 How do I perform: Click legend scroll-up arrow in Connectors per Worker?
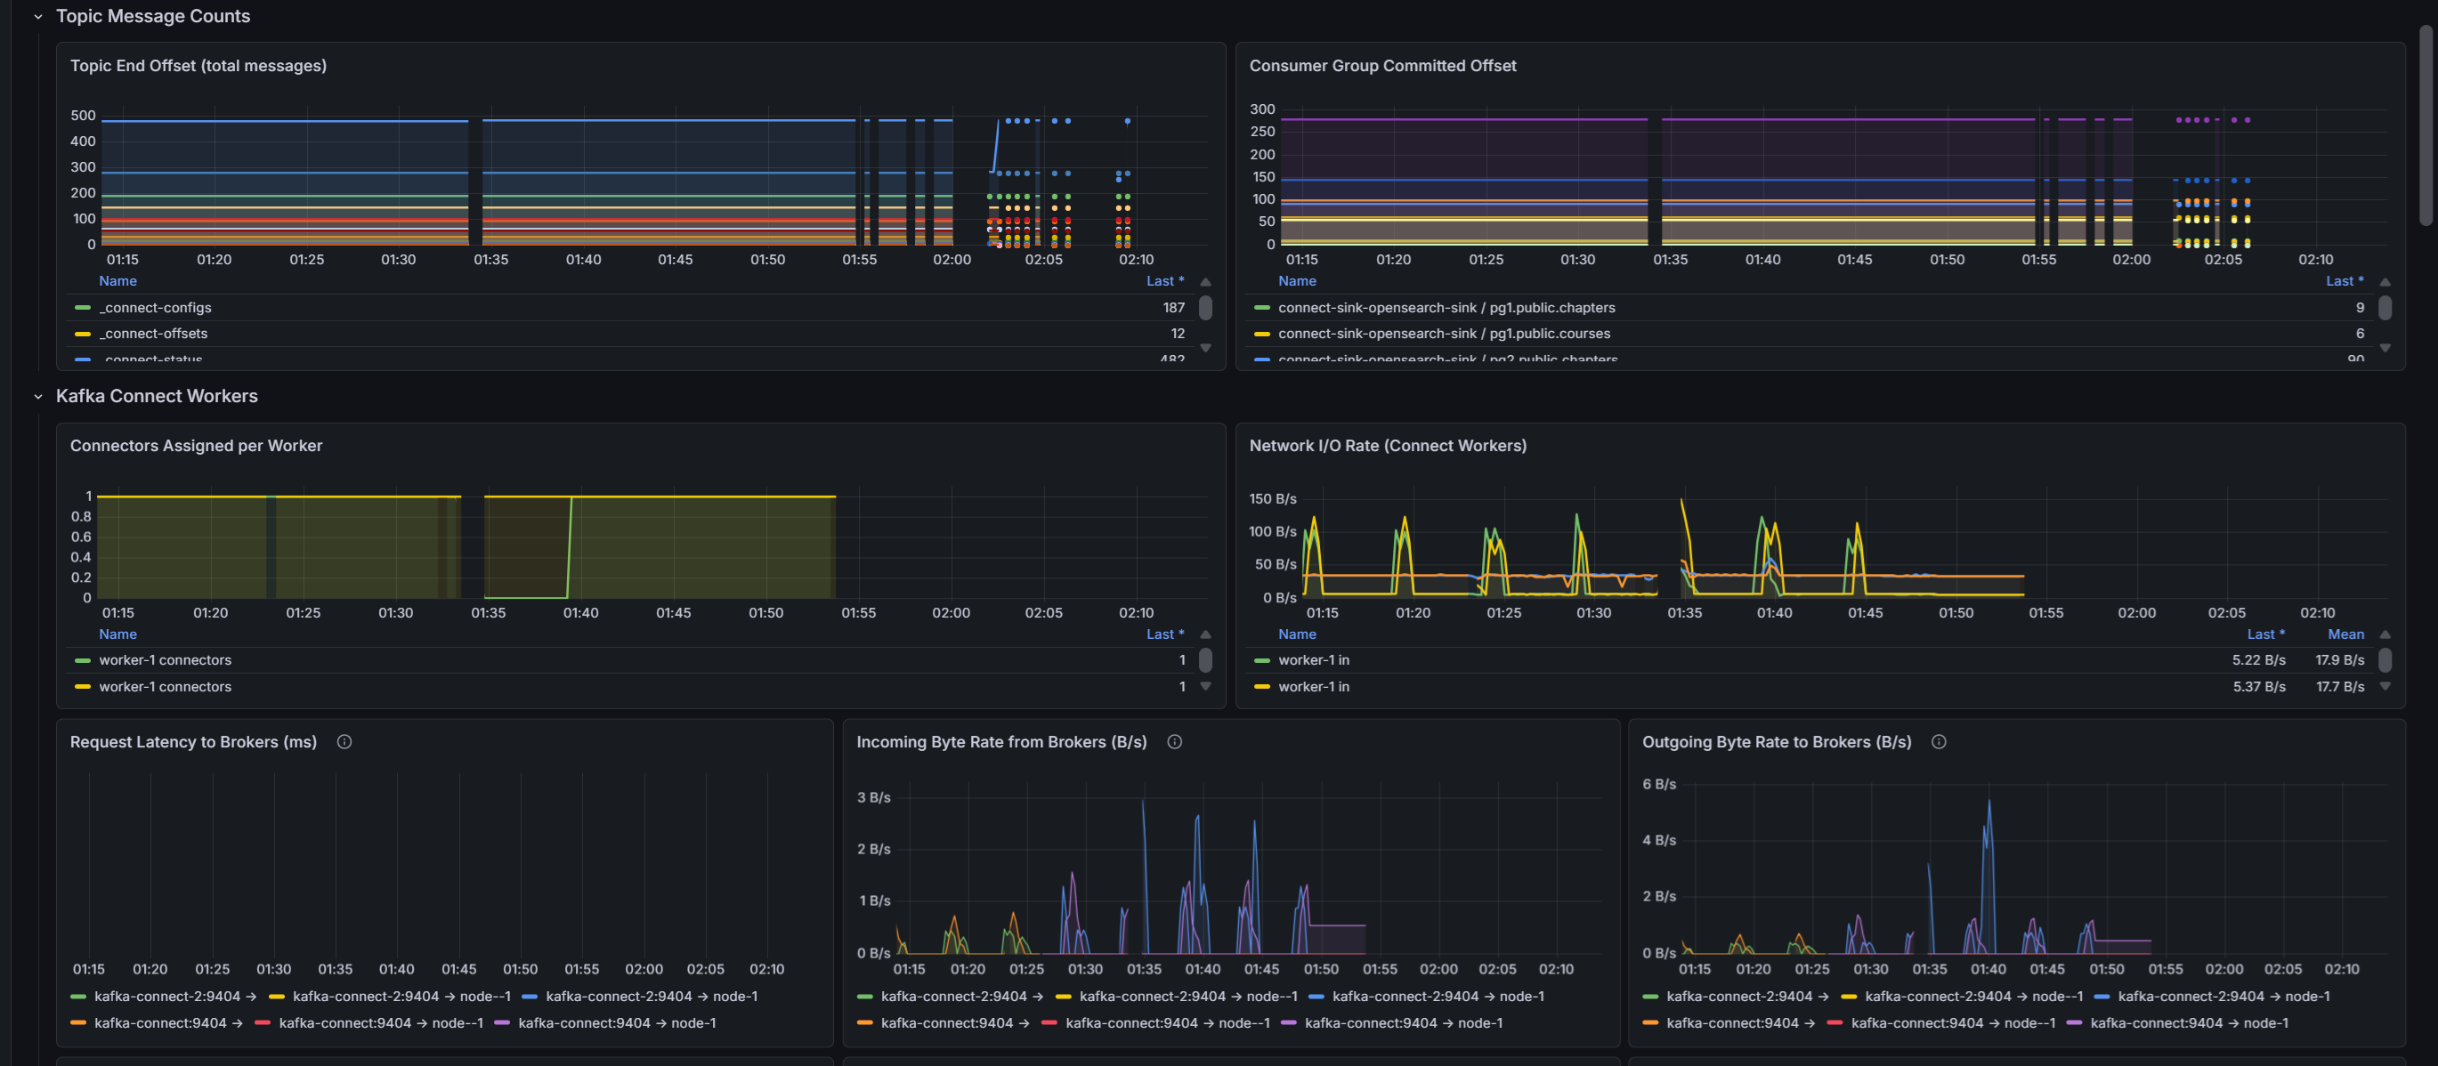pyautogui.click(x=1206, y=634)
